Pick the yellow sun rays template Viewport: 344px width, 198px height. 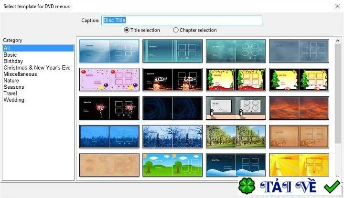299,165
